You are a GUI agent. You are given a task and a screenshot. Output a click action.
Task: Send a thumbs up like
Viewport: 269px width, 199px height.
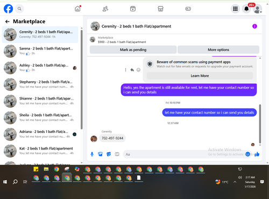click(x=257, y=154)
